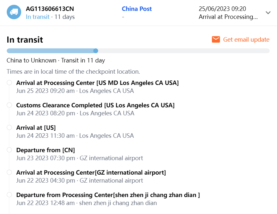Click the Customs Clearance Completed event title
This screenshot has width=277, height=214.
[x=95, y=105]
